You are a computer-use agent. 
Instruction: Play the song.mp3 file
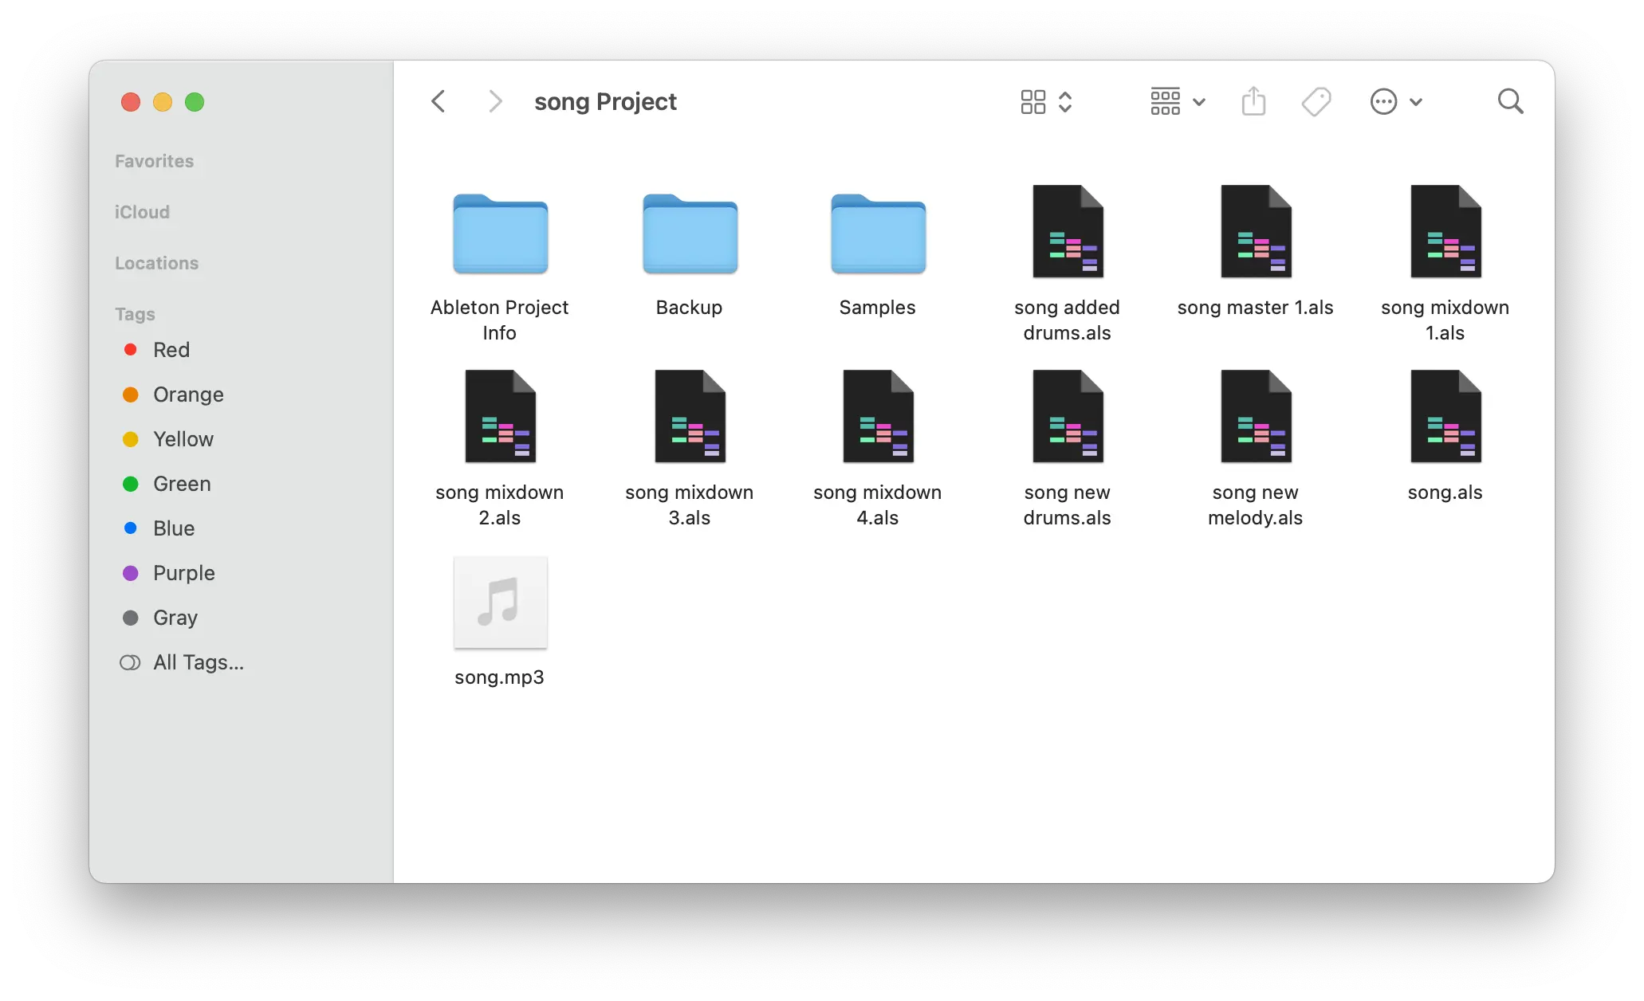coord(500,603)
